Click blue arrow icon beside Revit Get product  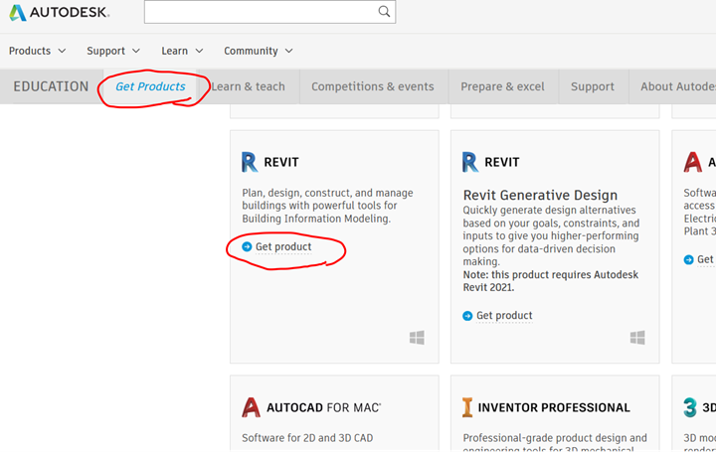coord(247,246)
